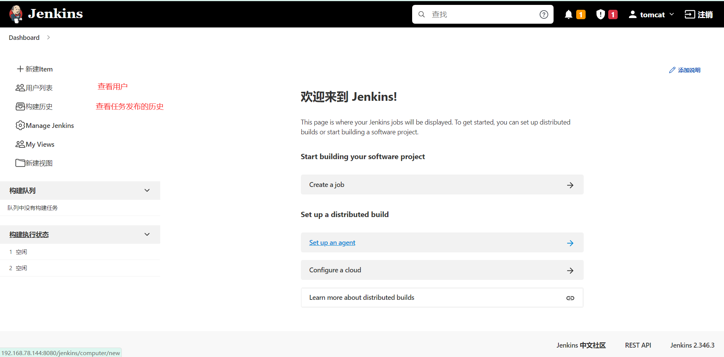This screenshot has width=724, height=357.
Task: Open the tomcat user dropdown arrow
Action: [672, 14]
